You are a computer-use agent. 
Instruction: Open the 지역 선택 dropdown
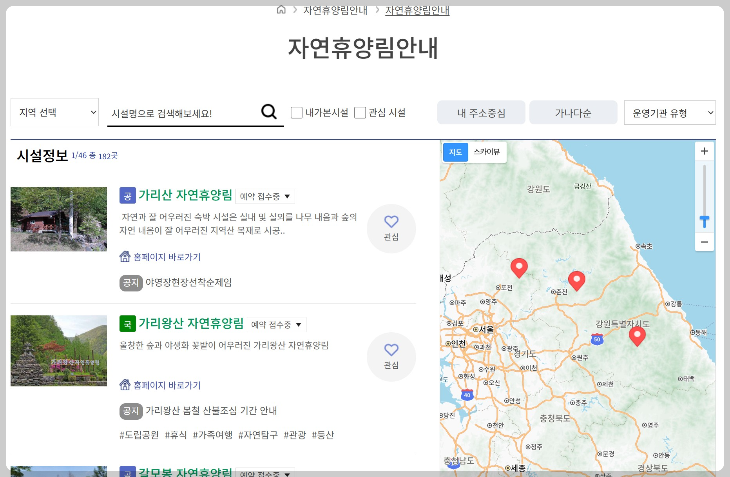point(54,112)
